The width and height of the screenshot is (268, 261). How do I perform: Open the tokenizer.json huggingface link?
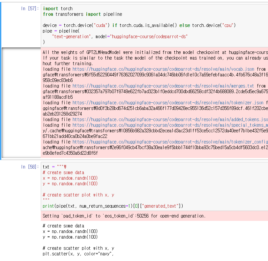[x=168, y=103]
